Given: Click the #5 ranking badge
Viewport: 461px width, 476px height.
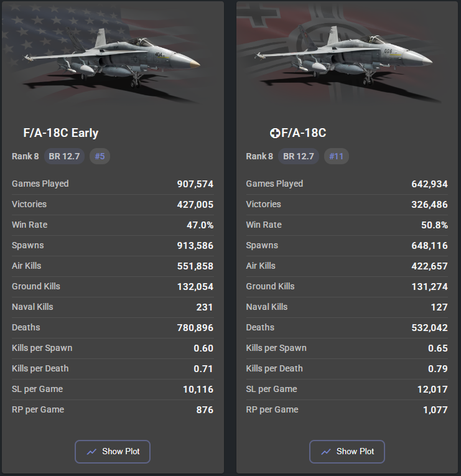Looking at the screenshot, I should pos(100,156).
